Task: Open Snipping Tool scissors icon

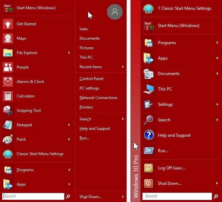Action: (8, 111)
